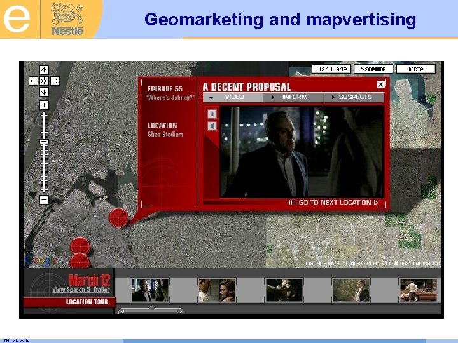Viewport: 458px width, 343px height.
Task: Open the INFORM tab in the popup
Action: click(x=293, y=97)
